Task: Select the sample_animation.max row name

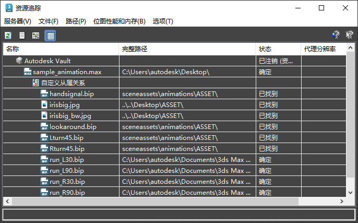Action: click(67, 72)
